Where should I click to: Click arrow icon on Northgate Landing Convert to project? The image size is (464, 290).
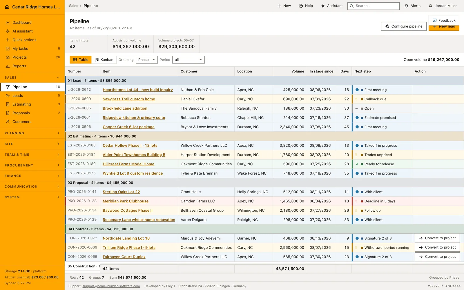421,238
